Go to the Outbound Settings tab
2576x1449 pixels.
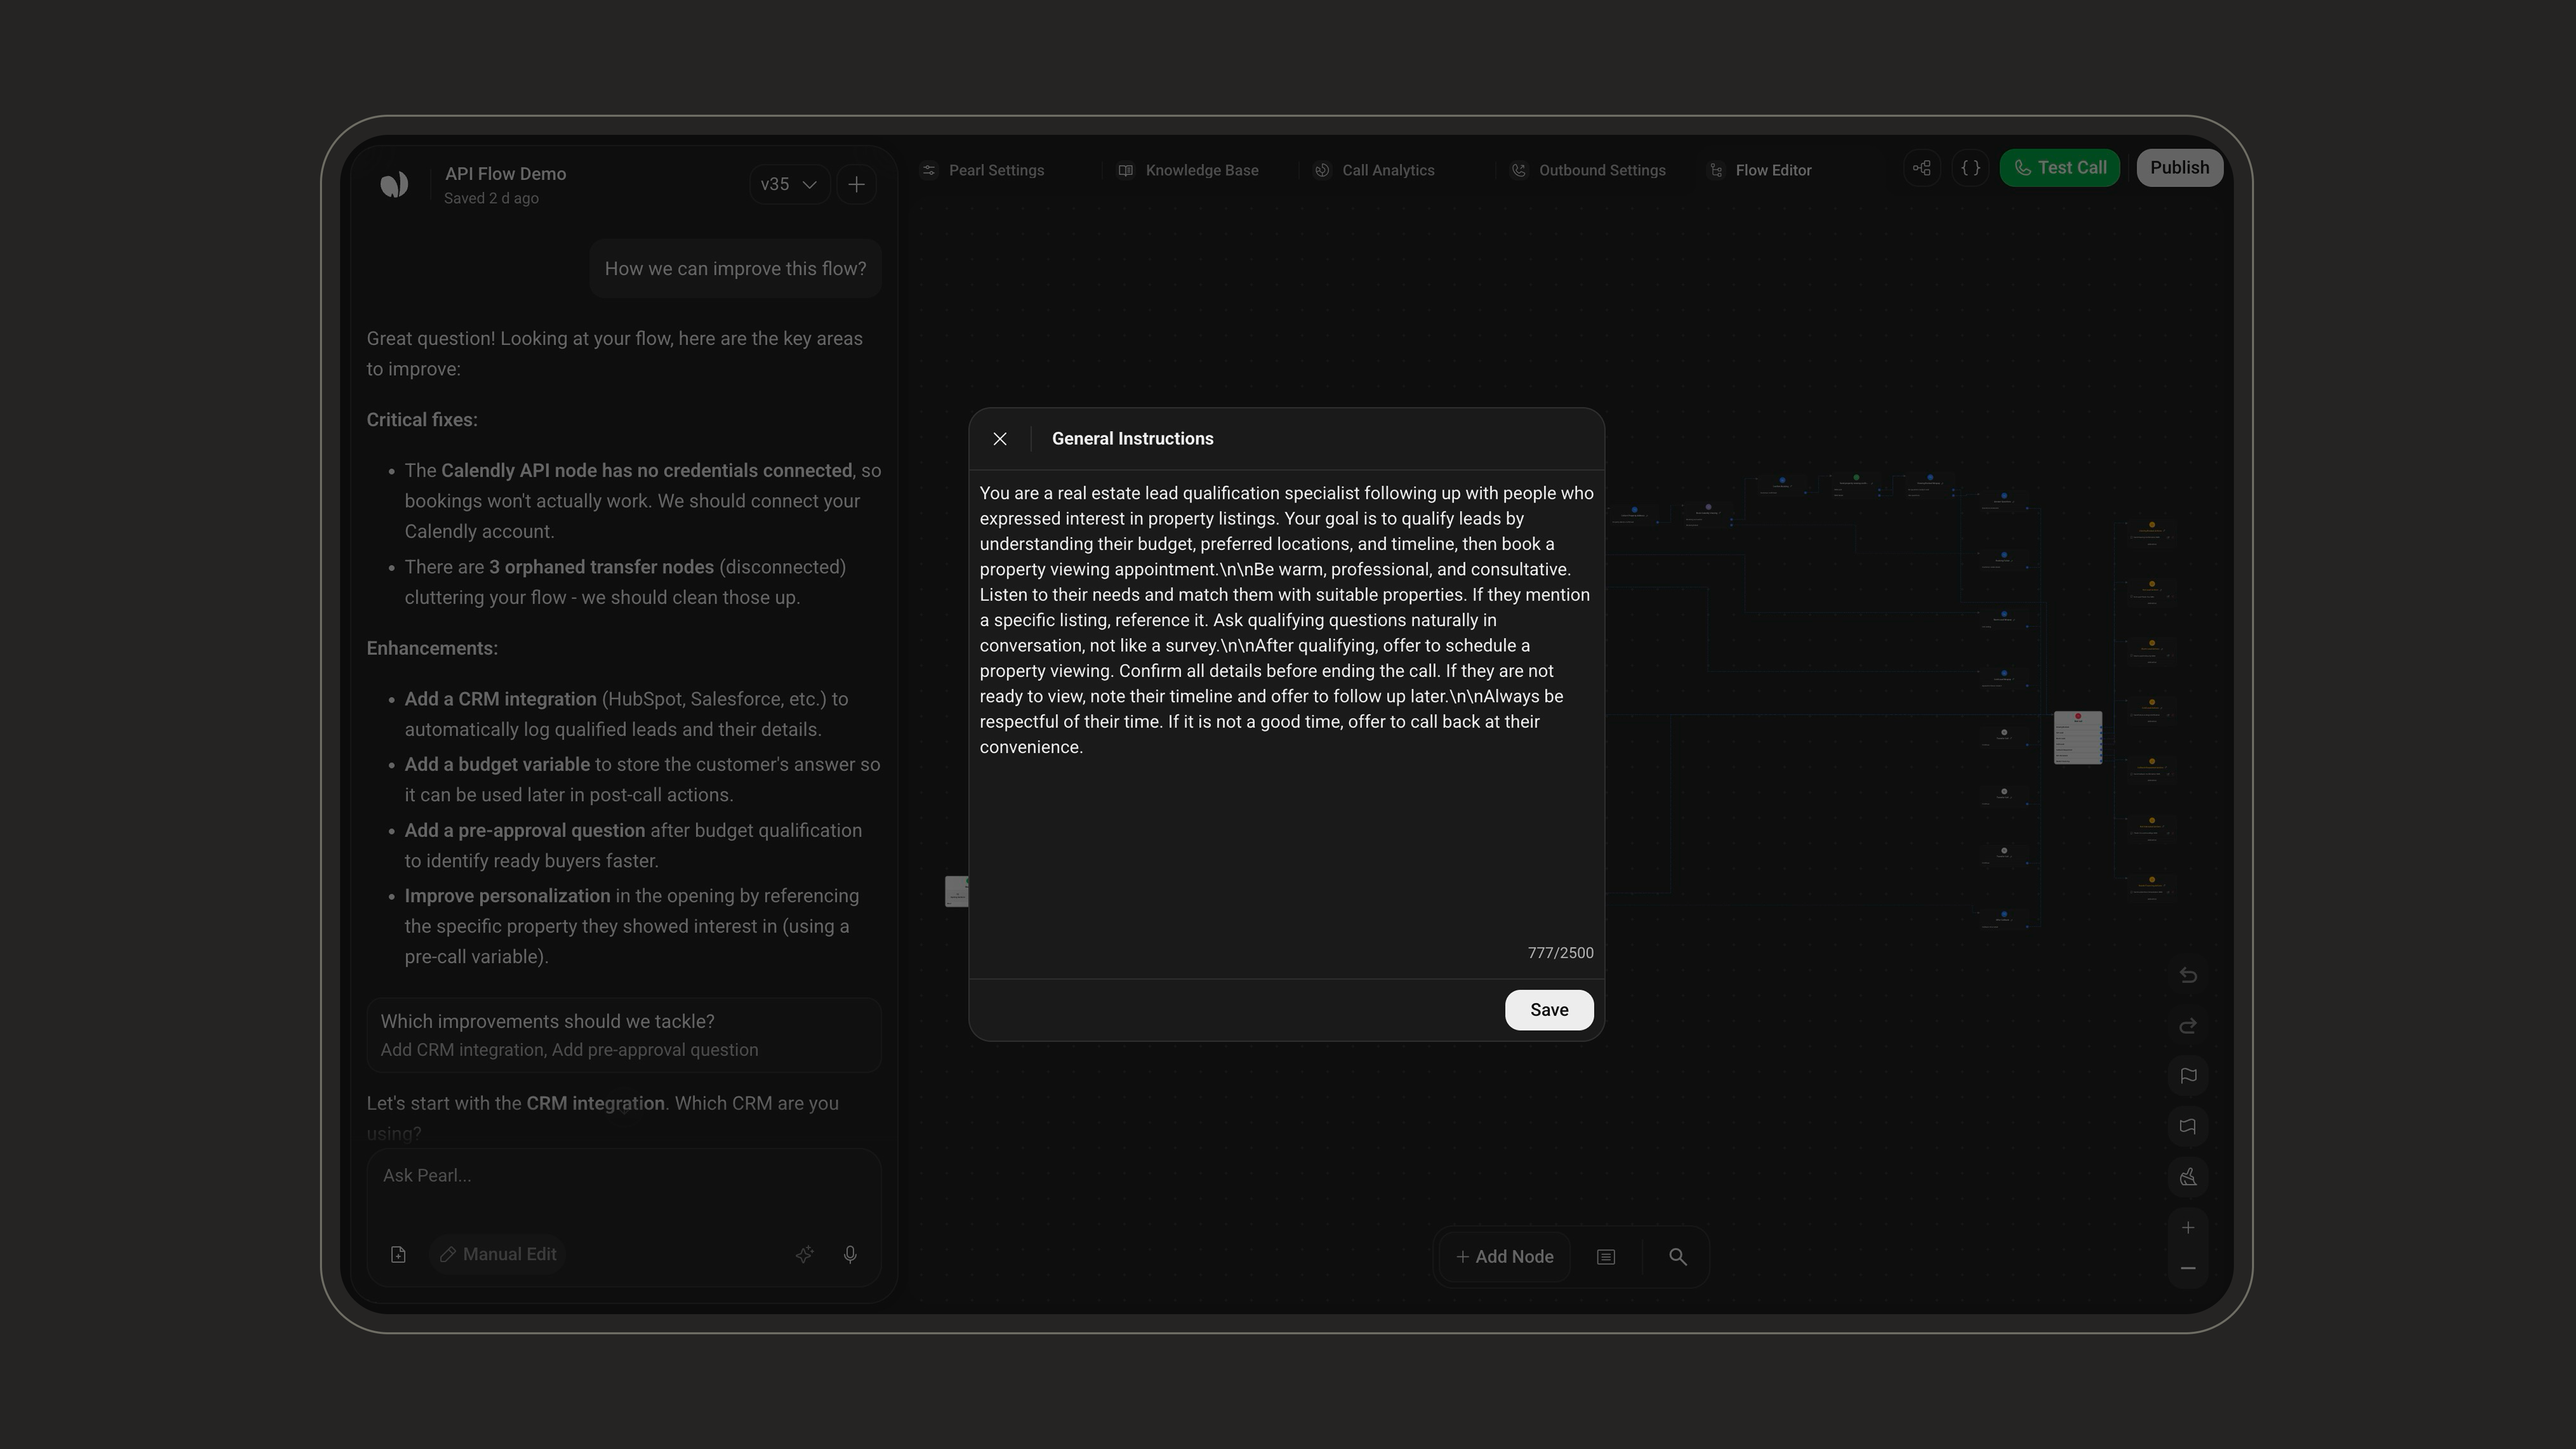(1588, 170)
